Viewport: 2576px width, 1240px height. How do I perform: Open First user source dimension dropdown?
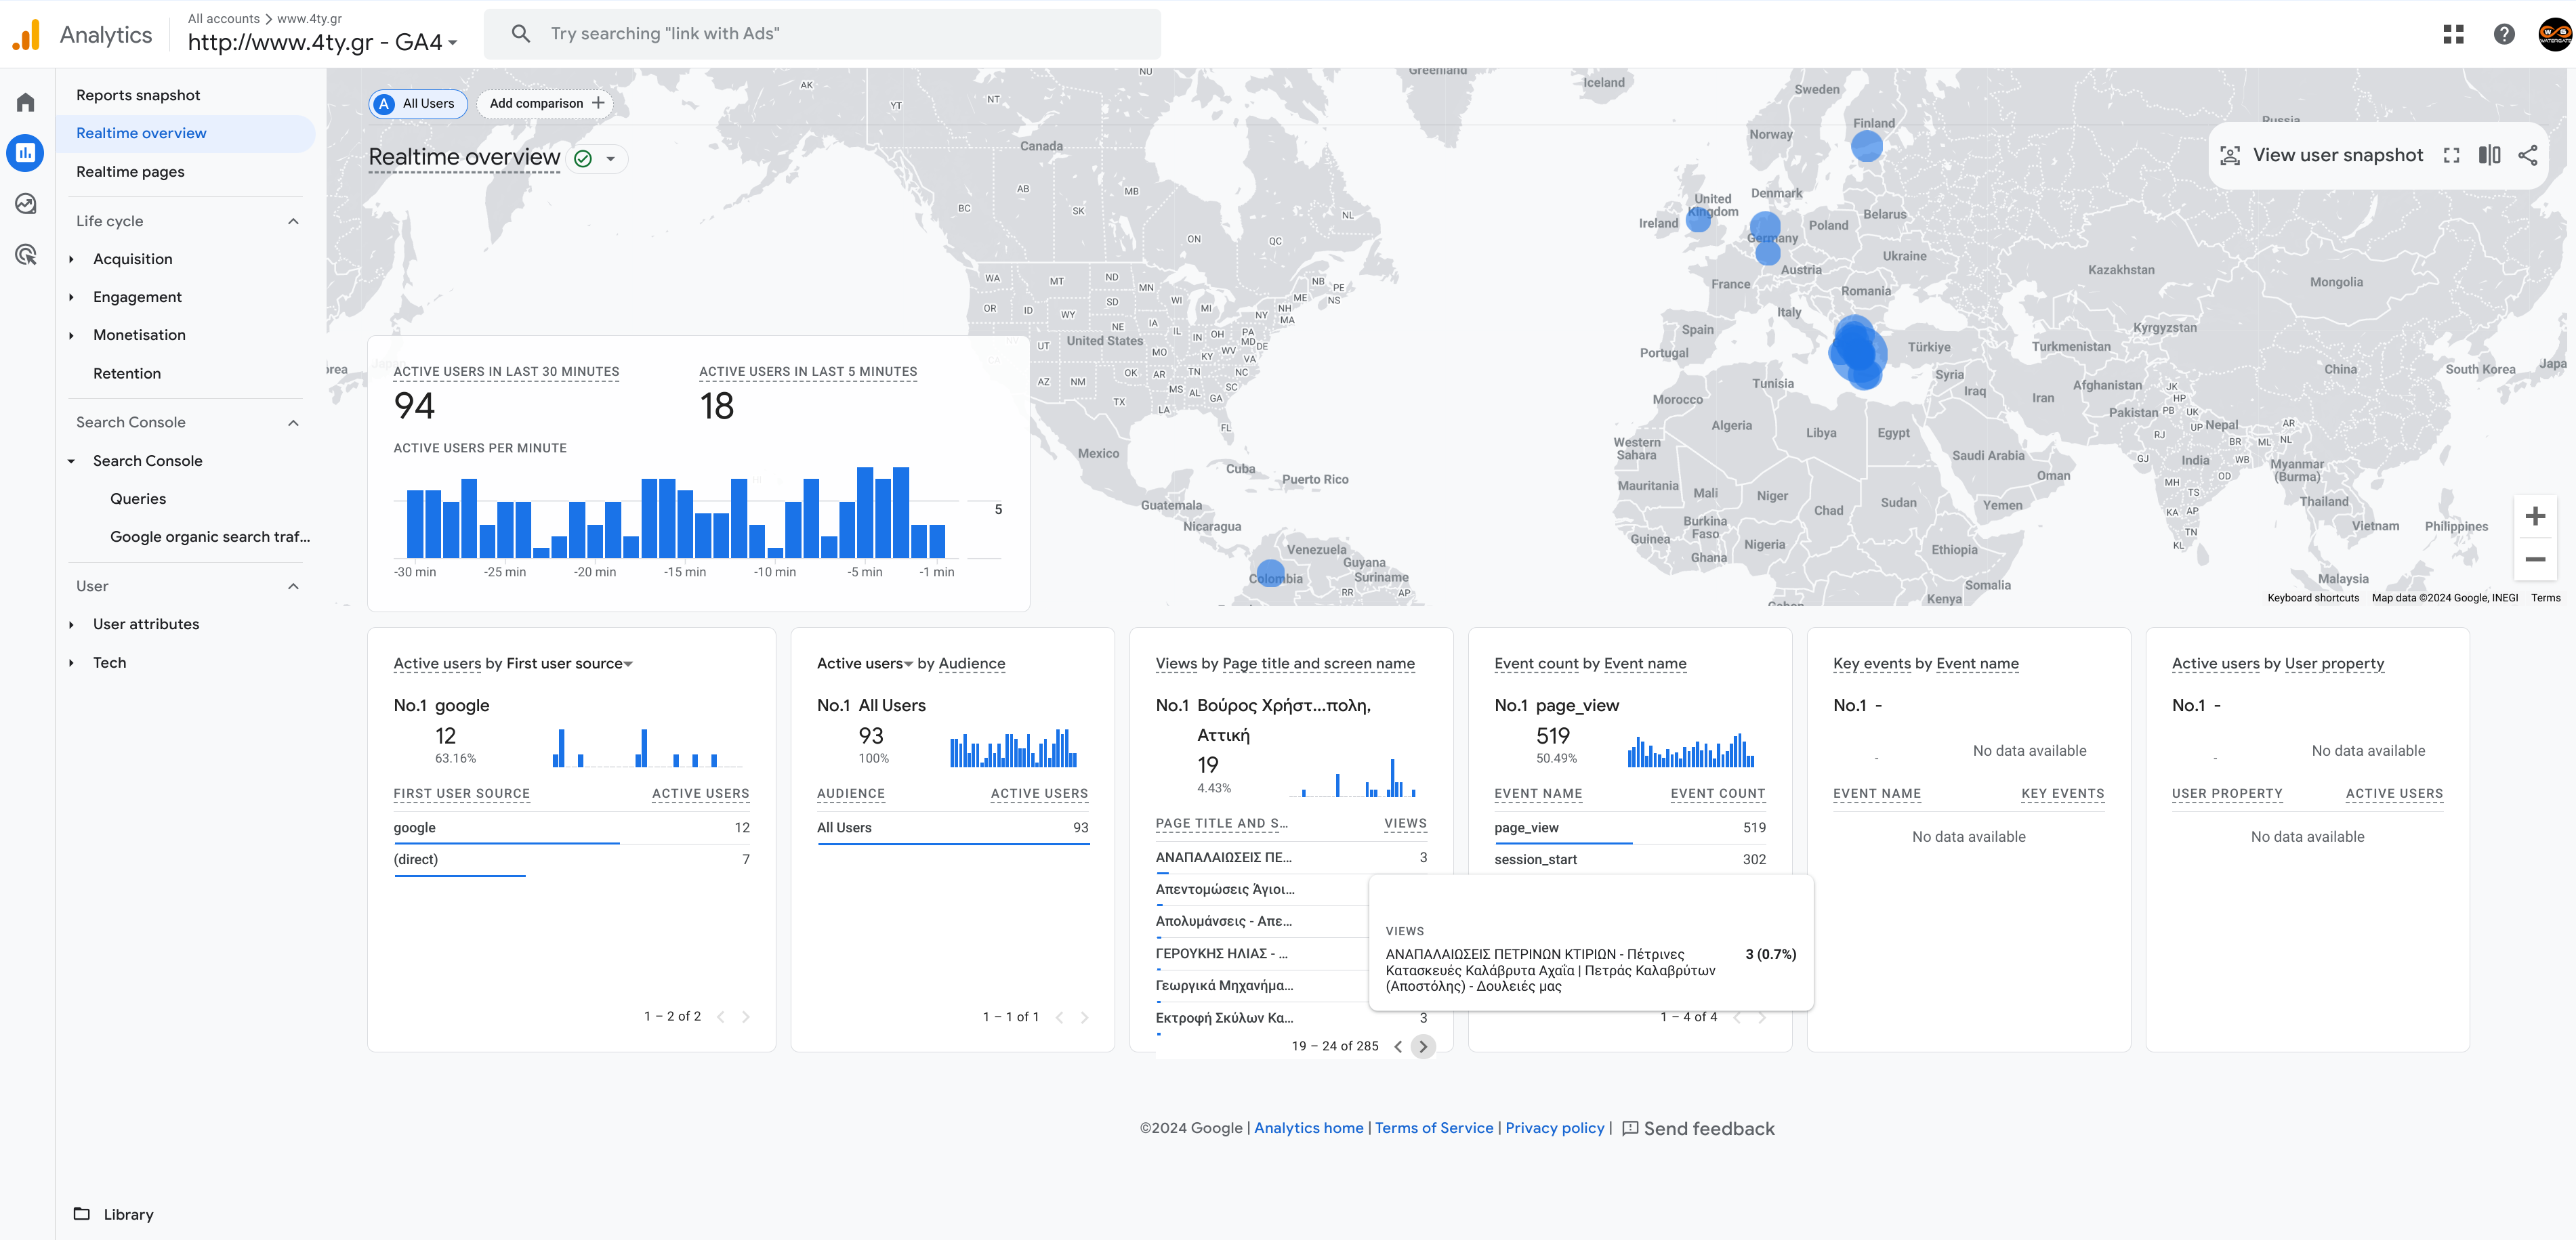coord(628,664)
